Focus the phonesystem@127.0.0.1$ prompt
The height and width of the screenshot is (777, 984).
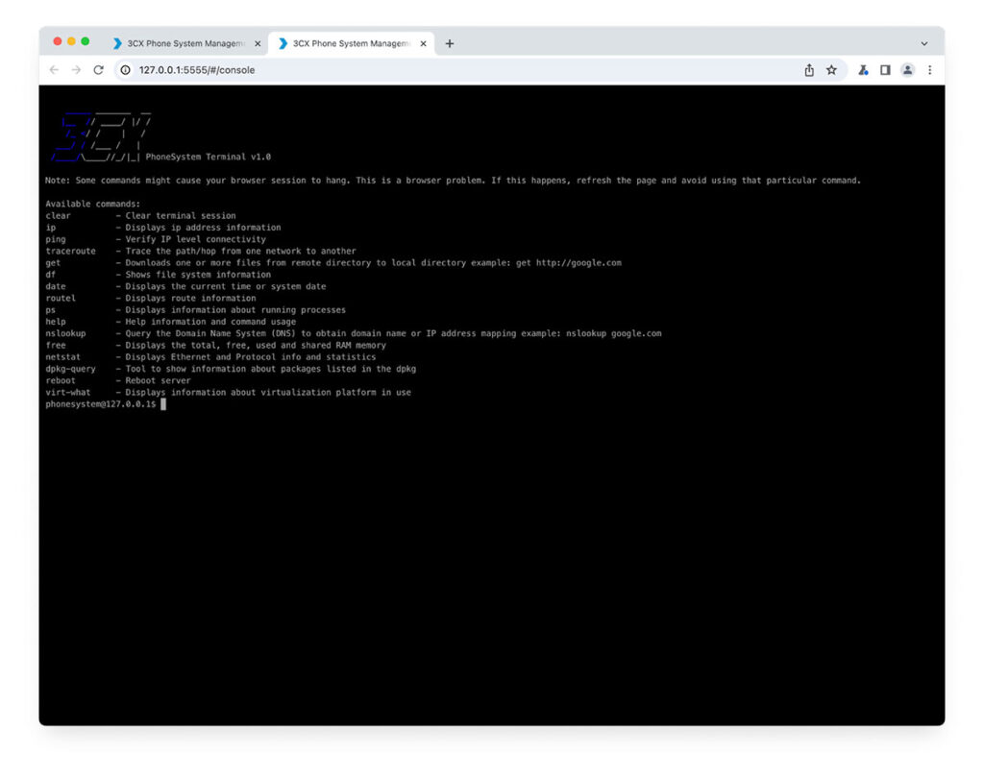(x=100, y=404)
